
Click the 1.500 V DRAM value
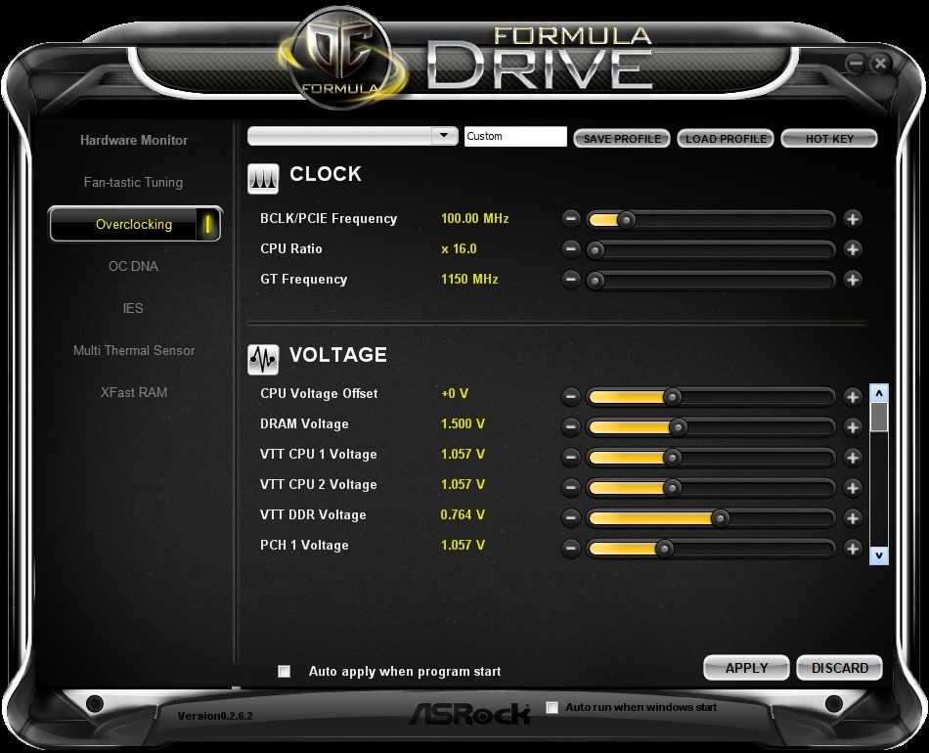click(463, 424)
